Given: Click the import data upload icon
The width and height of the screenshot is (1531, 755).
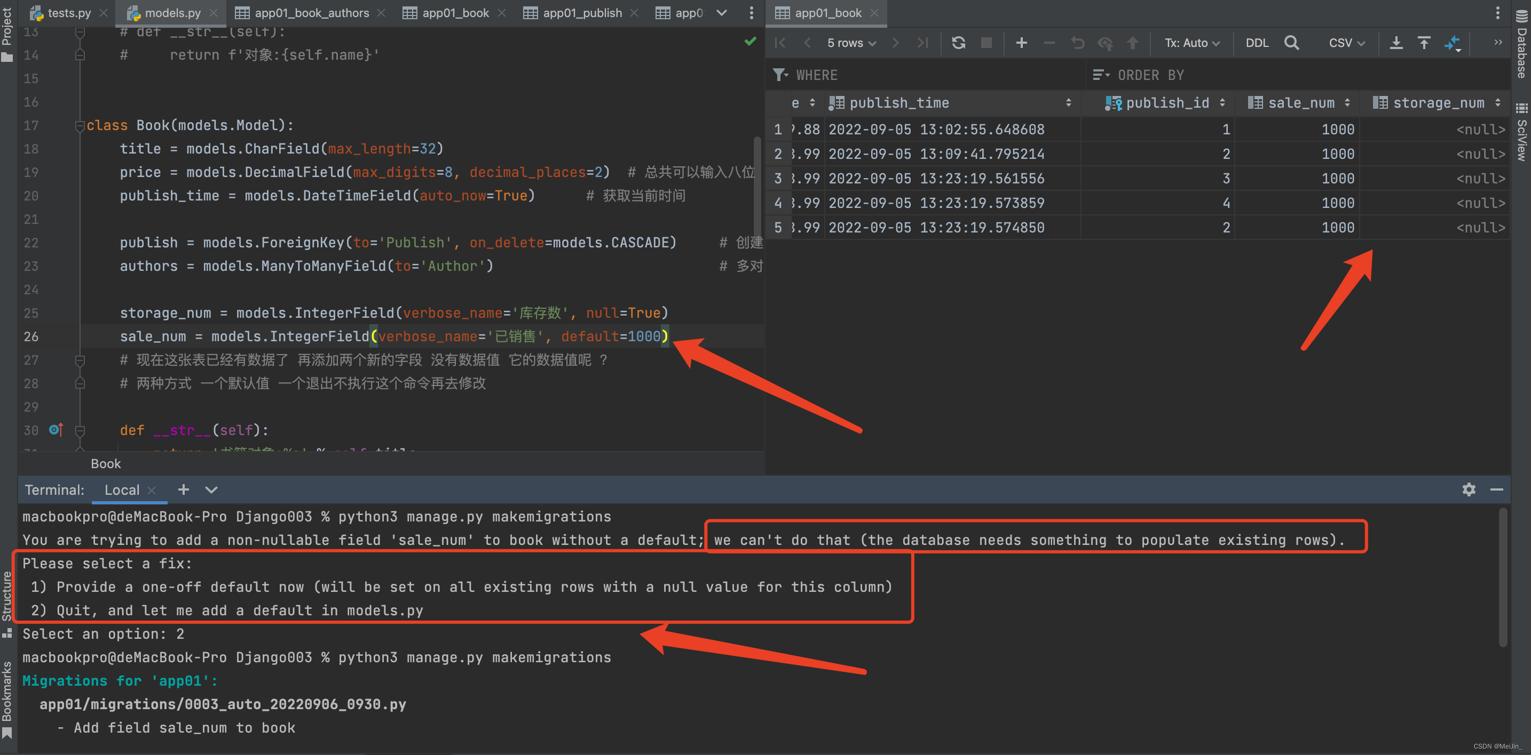Looking at the screenshot, I should [x=1424, y=43].
